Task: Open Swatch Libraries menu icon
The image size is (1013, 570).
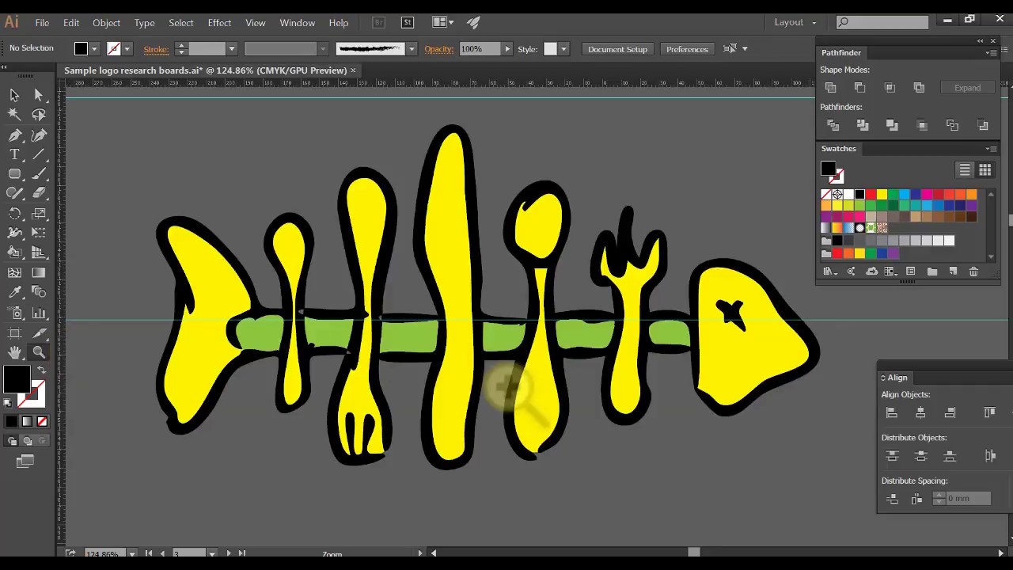Action: pos(829,272)
